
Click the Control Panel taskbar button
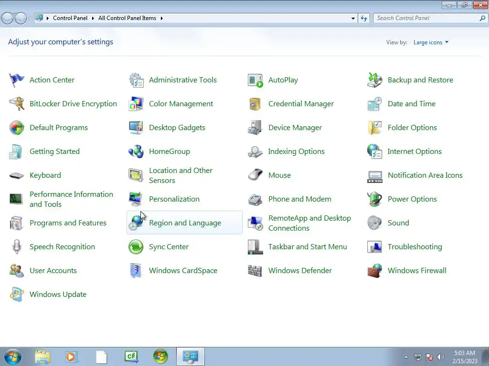tap(191, 356)
